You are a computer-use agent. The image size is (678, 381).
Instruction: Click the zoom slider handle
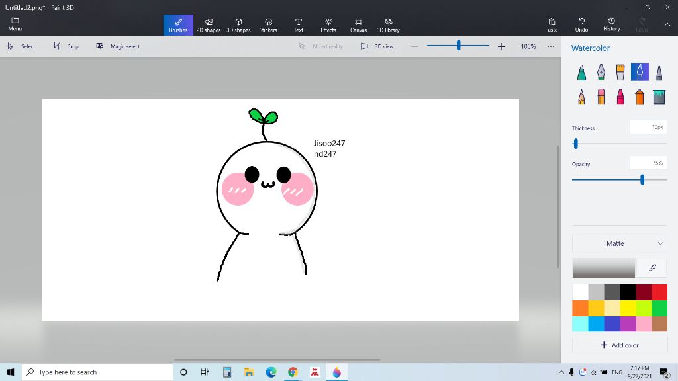pyautogui.click(x=458, y=45)
